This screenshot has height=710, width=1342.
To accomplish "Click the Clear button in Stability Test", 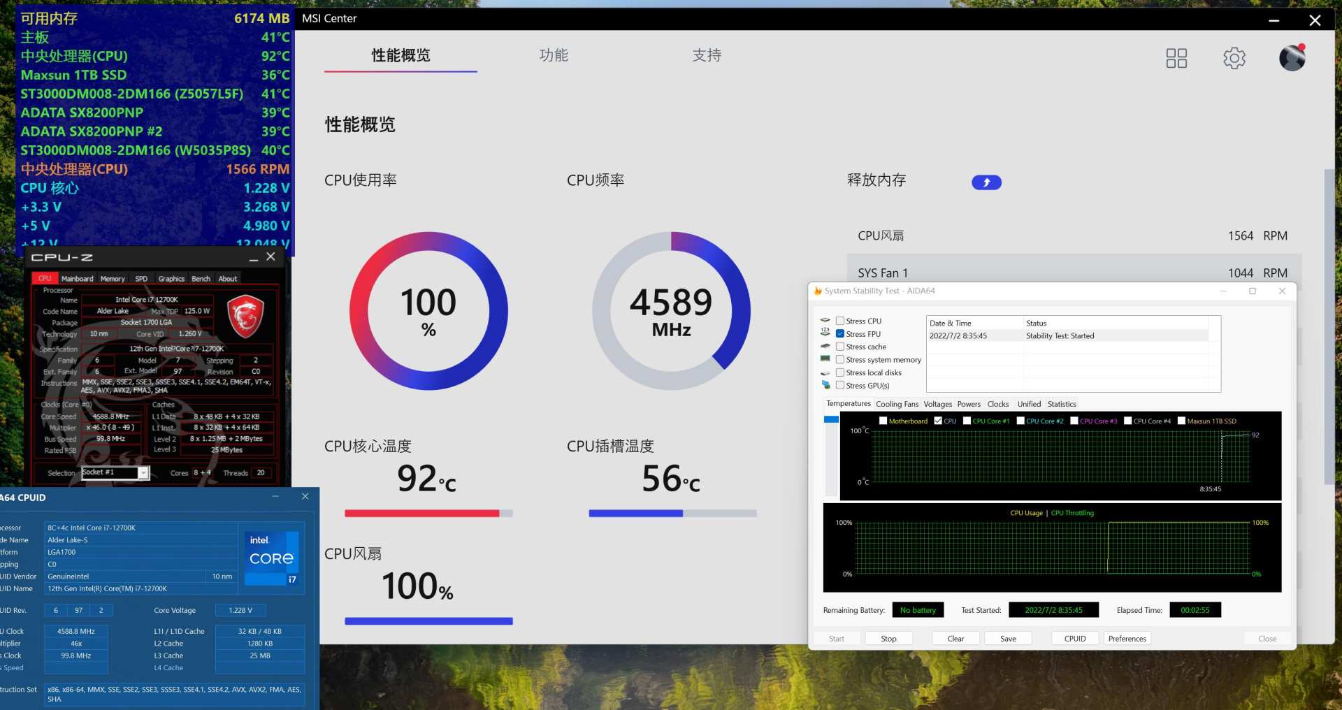I will [x=955, y=639].
